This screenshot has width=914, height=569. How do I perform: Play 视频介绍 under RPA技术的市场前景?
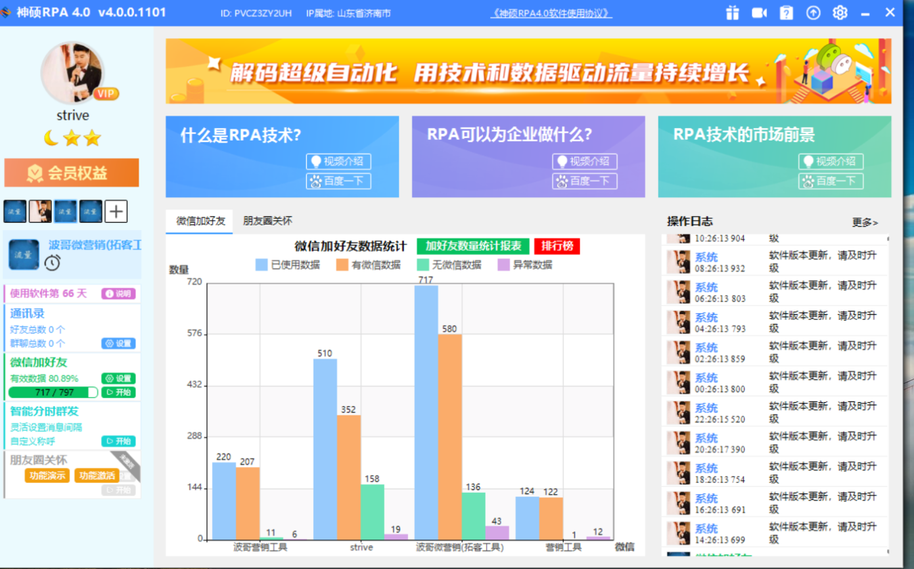pyautogui.click(x=831, y=162)
